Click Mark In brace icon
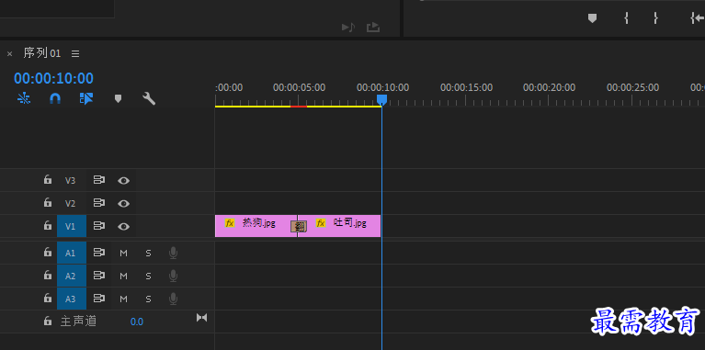705x350 pixels. [626, 18]
